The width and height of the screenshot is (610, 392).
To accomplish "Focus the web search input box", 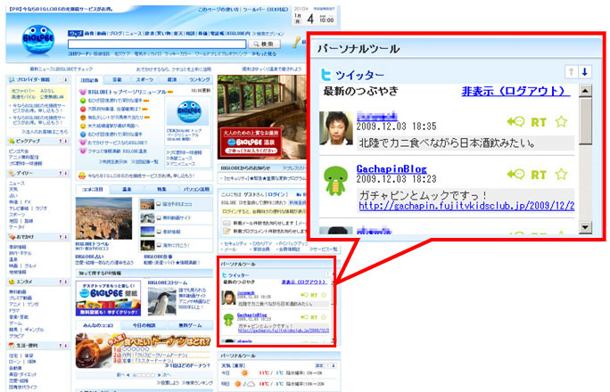I will tap(157, 44).
